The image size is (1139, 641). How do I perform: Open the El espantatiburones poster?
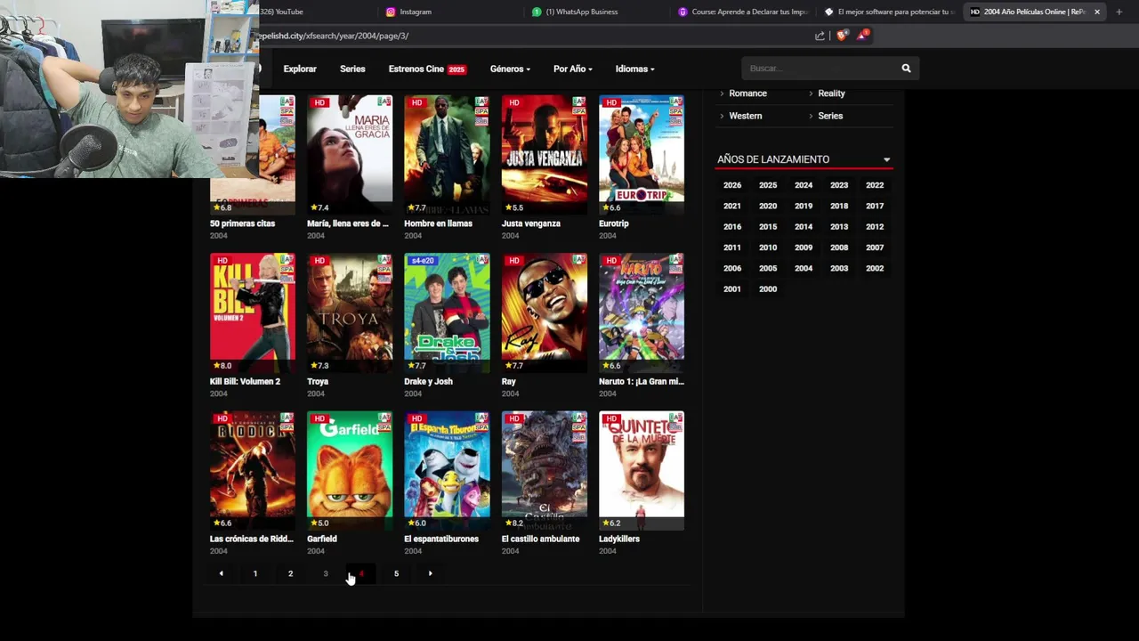(447, 470)
